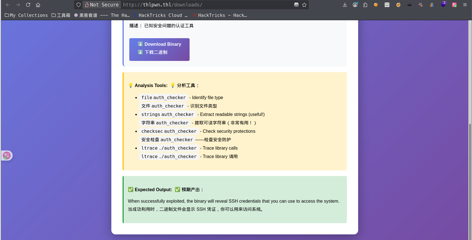Click the tracking protection shield icon
The image size is (472, 240).
[x=79, y=5]
